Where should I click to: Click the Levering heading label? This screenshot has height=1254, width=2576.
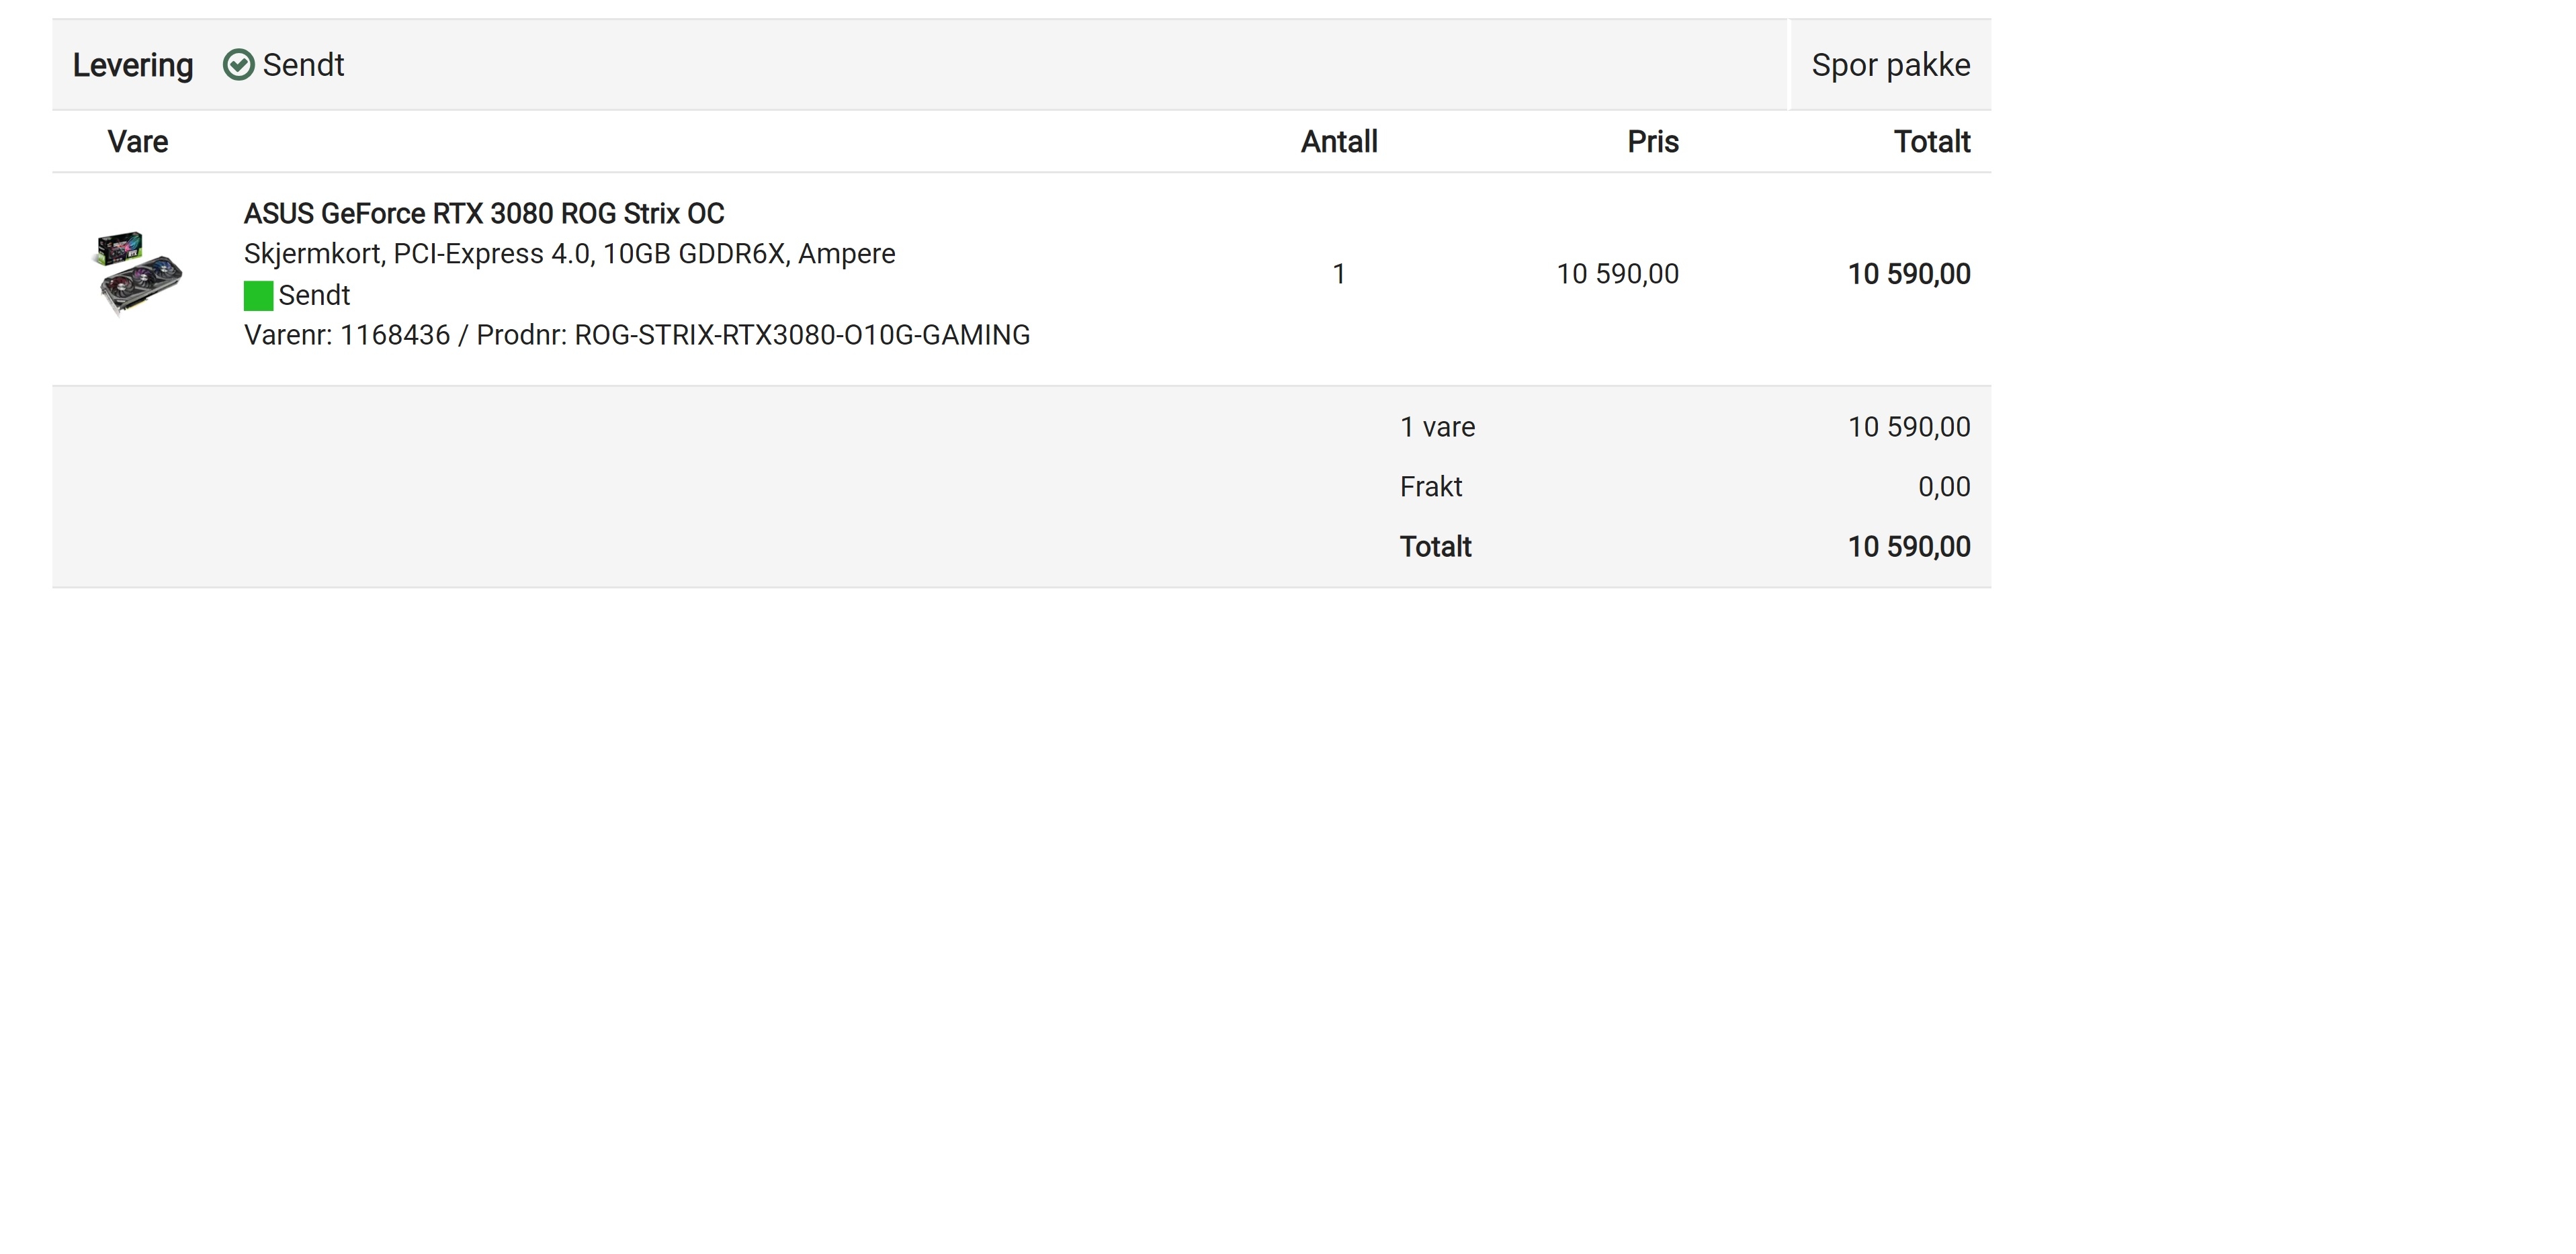pos(133,65)
